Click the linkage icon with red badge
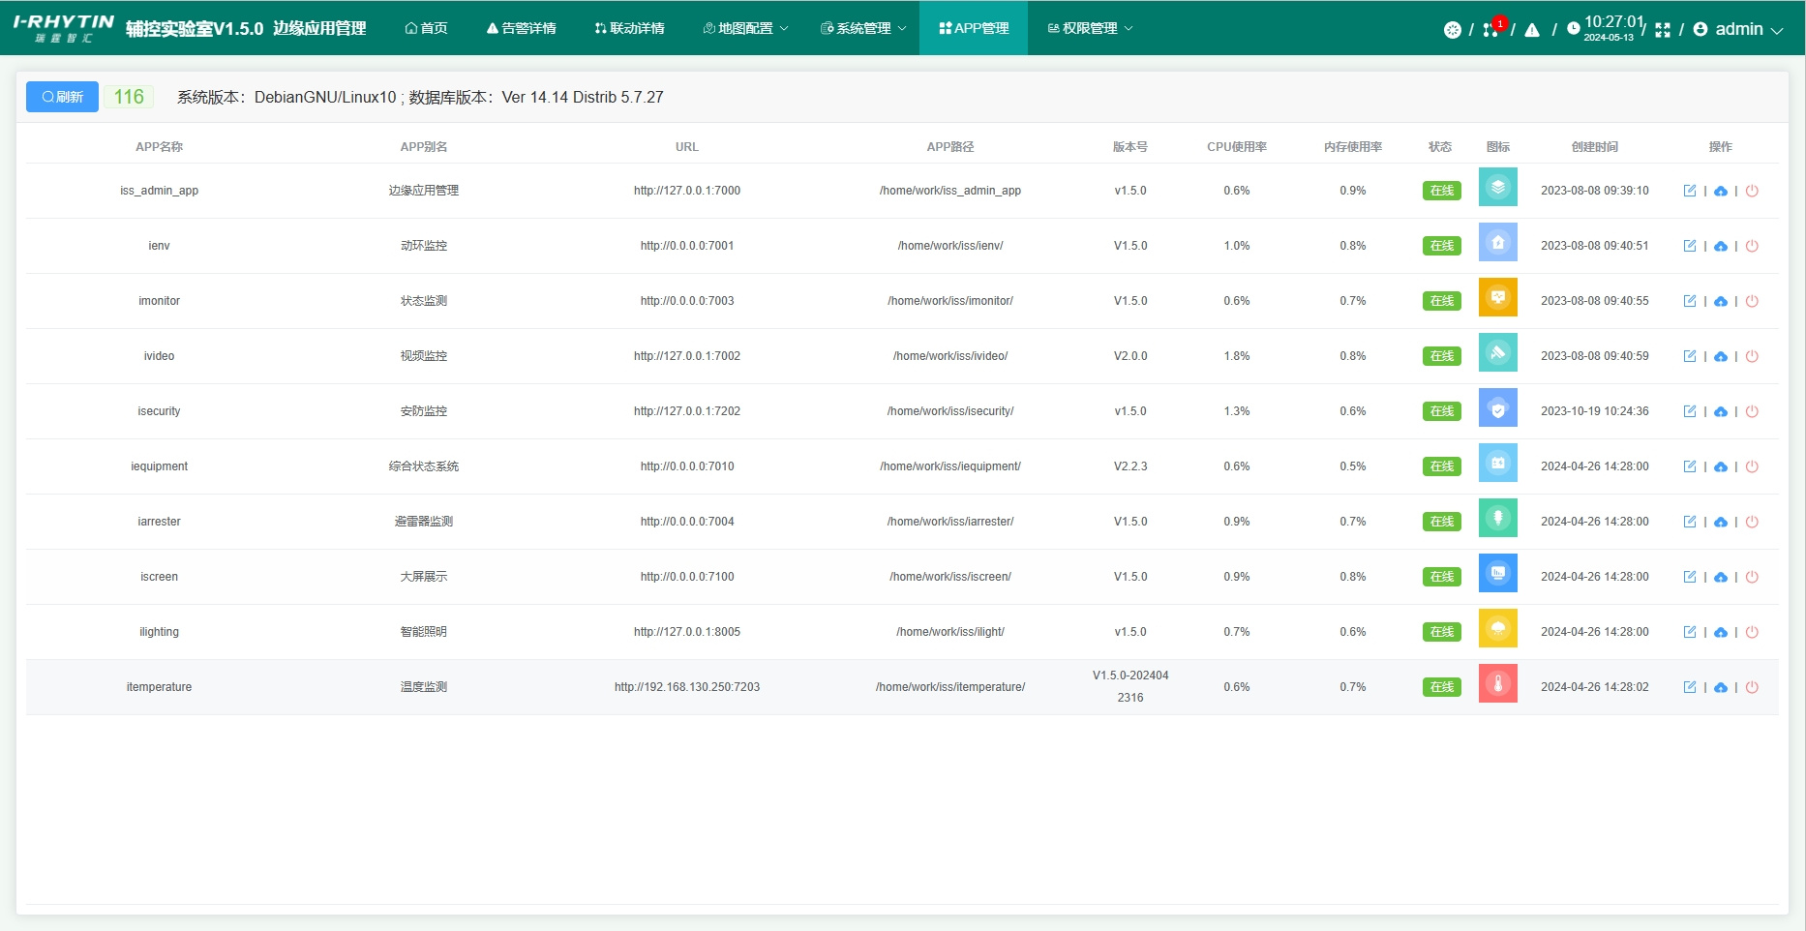Image resolution: width=1806 pixels, height=931 pixels. [1490, 30]
